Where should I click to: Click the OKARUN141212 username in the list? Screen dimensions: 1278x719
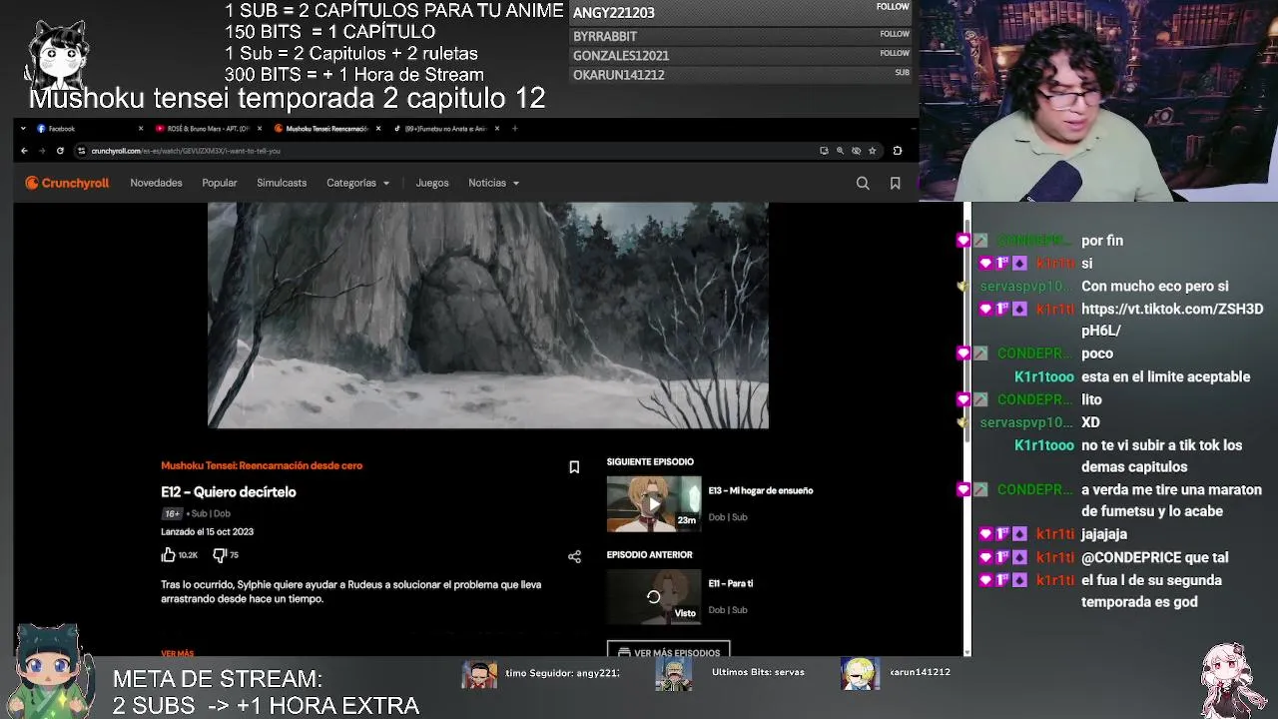pos(618,75)
